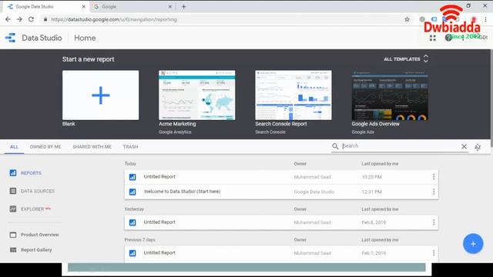
Task: Open more options for Feb 8 Untitled Report
Action: tap(434, 222)
